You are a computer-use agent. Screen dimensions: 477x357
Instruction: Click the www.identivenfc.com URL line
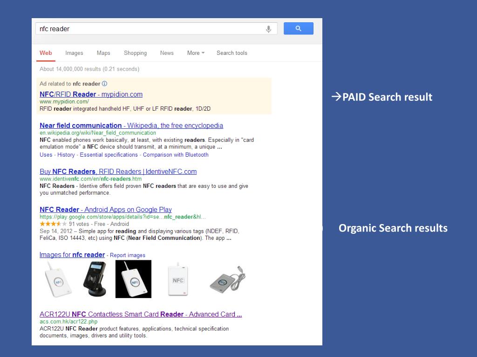click(91, 179)
